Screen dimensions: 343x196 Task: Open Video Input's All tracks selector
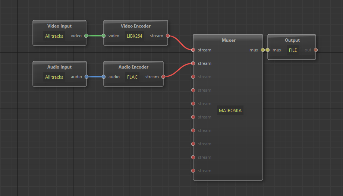point(54,36)
